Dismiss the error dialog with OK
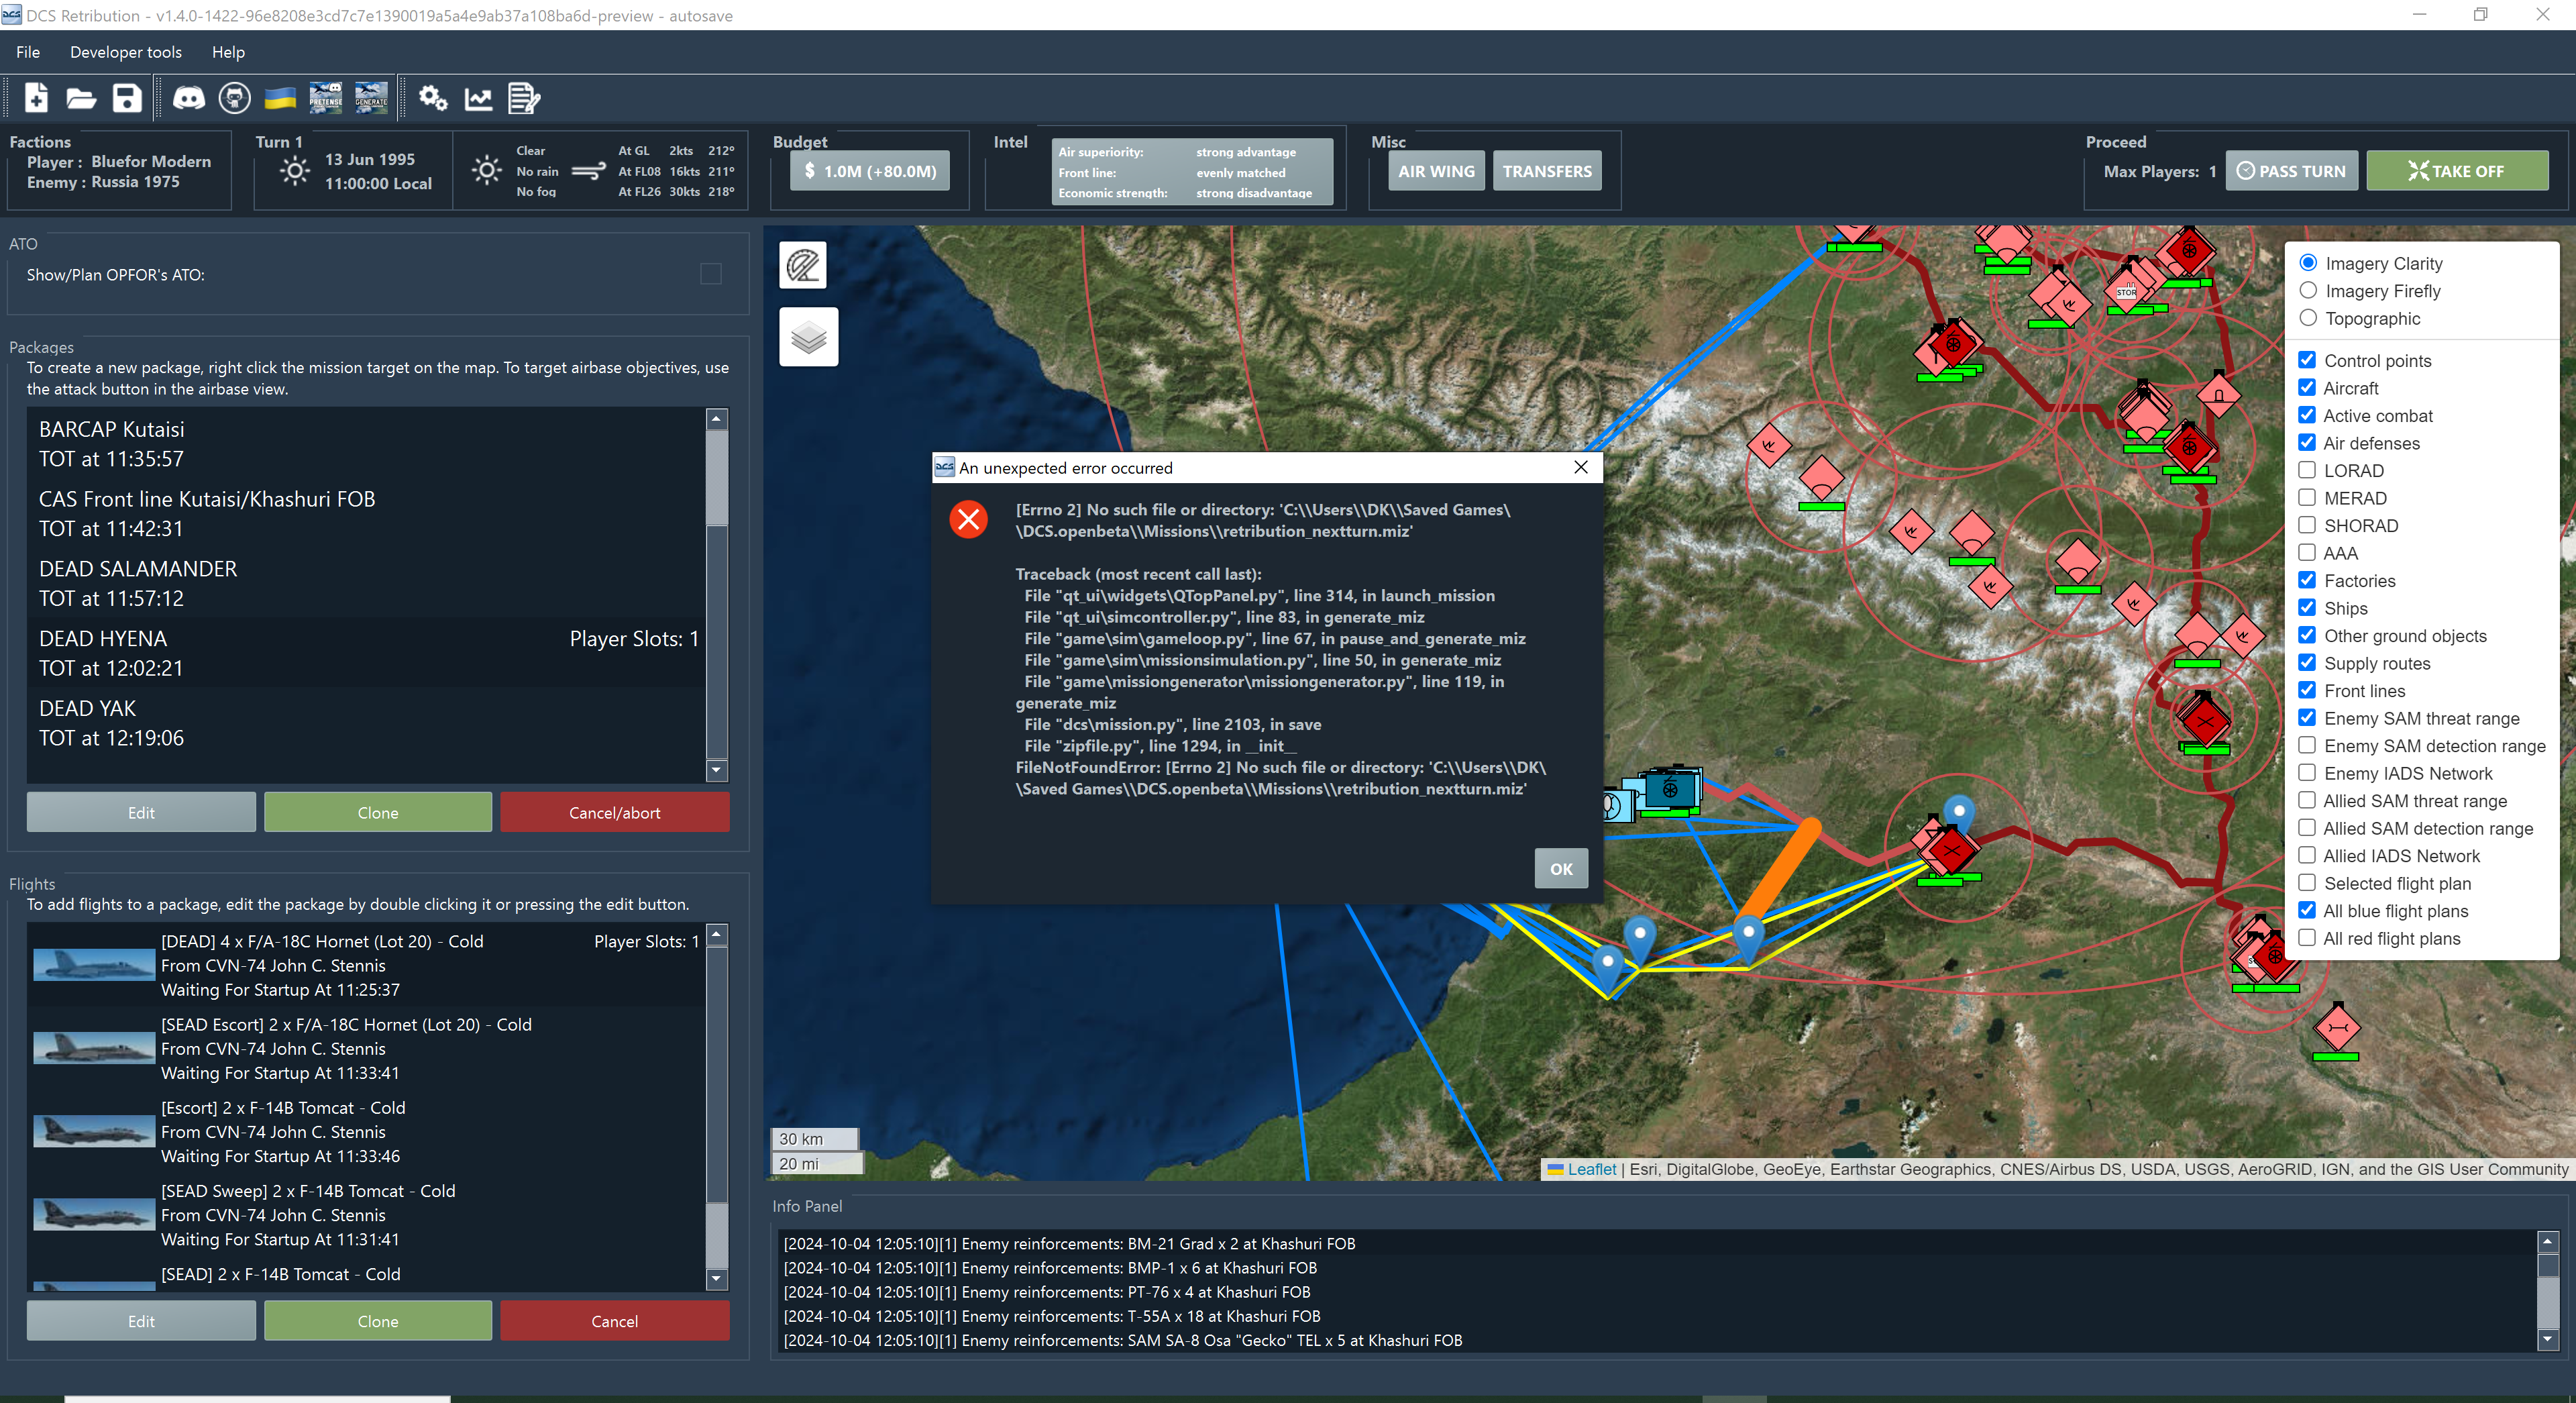Viewport: 2576px width, 1403px height. (x=1561, y=869)
